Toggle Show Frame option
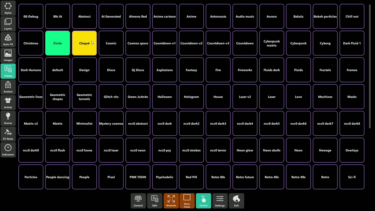This screenshot has width=375, height=211. tap(187, 201)
